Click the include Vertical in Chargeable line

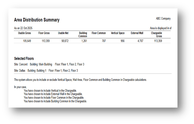[53, 90]
